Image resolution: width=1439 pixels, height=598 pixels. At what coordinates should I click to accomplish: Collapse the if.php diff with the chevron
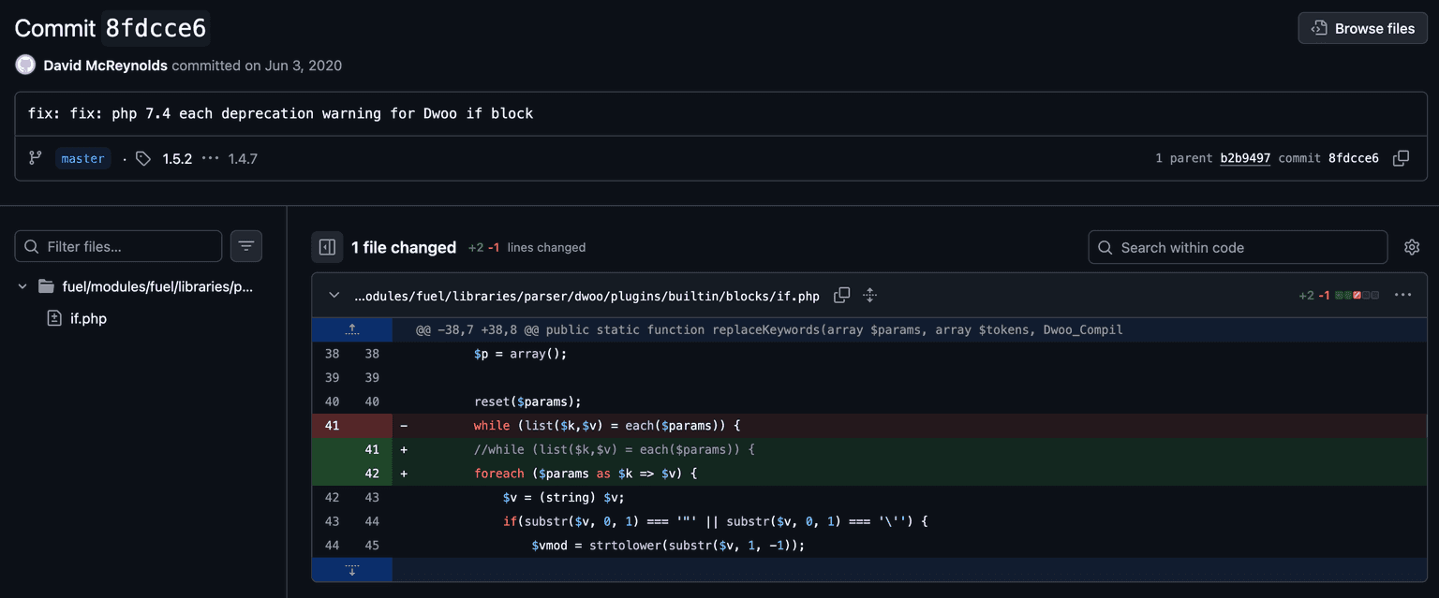(x=334, y=296)
